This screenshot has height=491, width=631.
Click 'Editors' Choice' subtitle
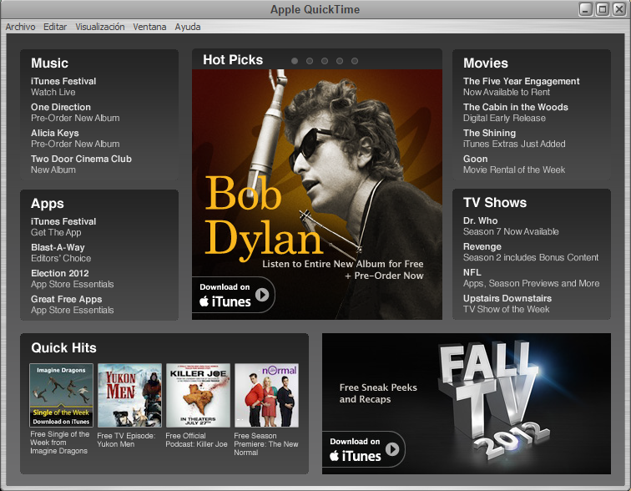pyautogui.click(x=61, y=258)
